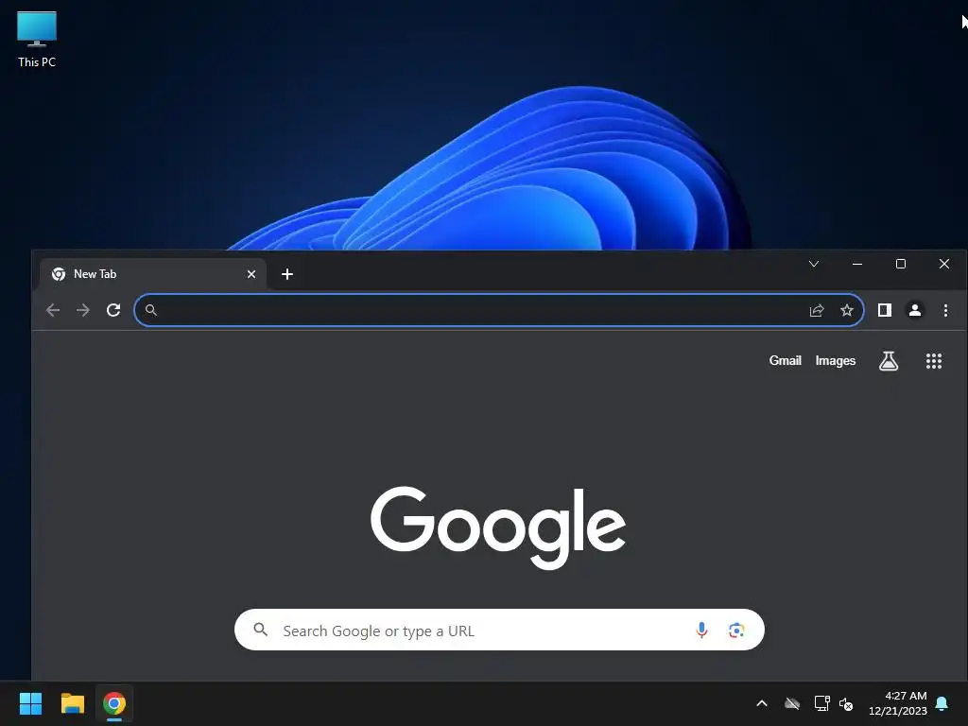Maximize the Chrome window

point(901,264)
